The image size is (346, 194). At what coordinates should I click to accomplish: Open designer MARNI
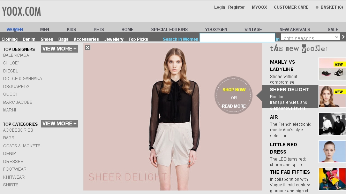tap(9, 110)
